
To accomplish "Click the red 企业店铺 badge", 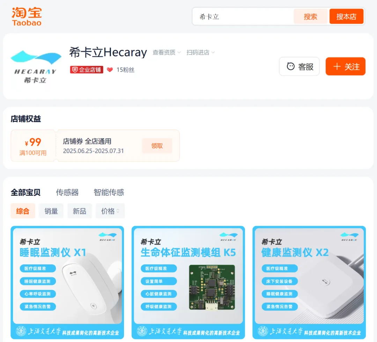I will click(87, 70).
